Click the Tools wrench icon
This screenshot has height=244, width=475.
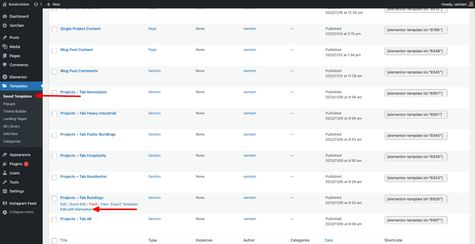pos(5,182)
